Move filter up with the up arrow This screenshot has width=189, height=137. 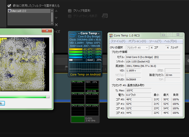tap(56, 11)
